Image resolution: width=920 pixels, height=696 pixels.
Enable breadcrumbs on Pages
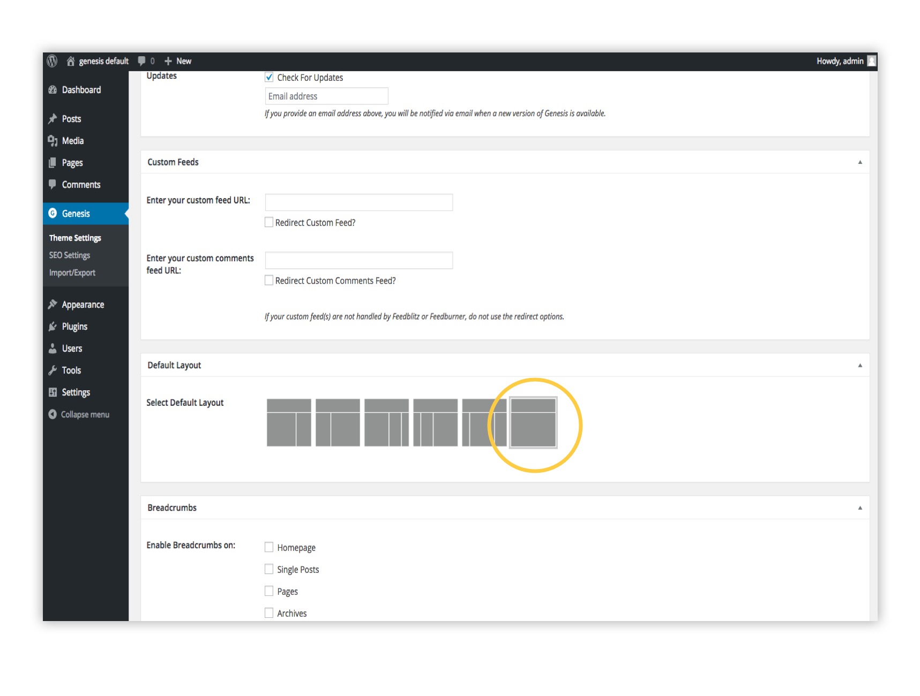click(269, 591)
